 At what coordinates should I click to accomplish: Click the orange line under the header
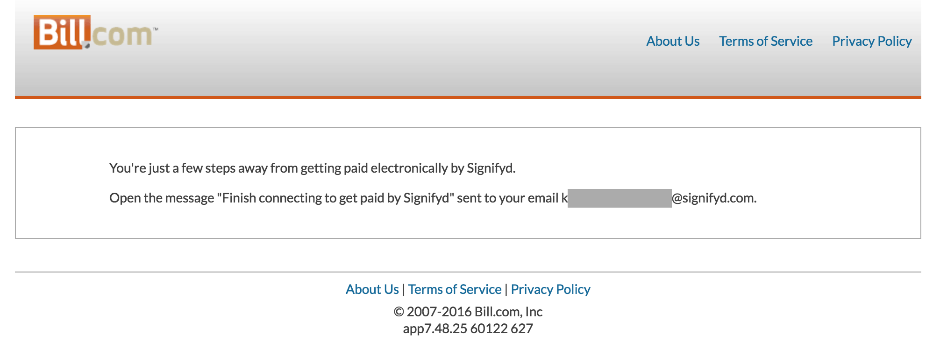468,98
